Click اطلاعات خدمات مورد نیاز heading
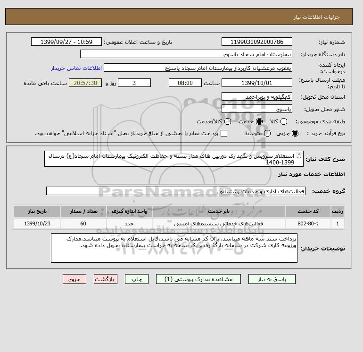The height and width of the screenshot is (352, 363). 311,174
